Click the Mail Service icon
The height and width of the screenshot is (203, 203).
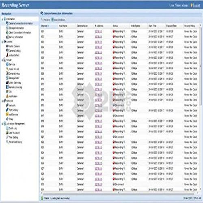(7, 114)
